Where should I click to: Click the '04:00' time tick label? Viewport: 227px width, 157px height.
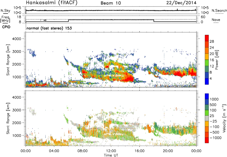pyautogui.click(x=54, y=151)
